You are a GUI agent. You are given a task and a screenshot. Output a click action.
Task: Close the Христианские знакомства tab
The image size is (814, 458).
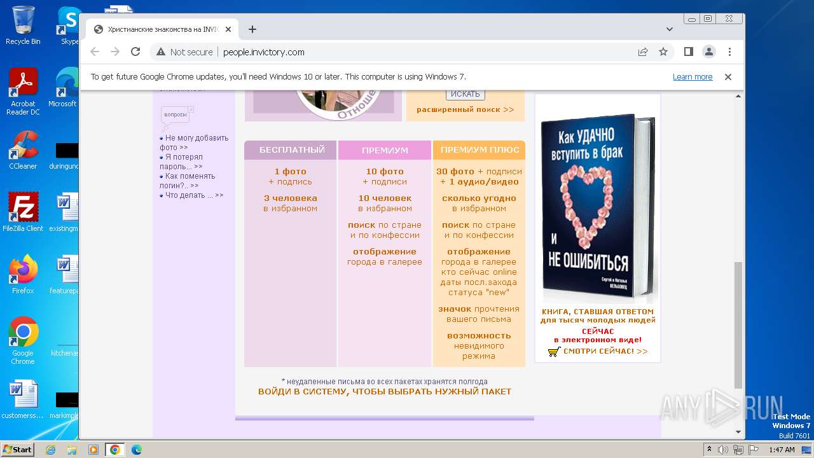[228, 29]
